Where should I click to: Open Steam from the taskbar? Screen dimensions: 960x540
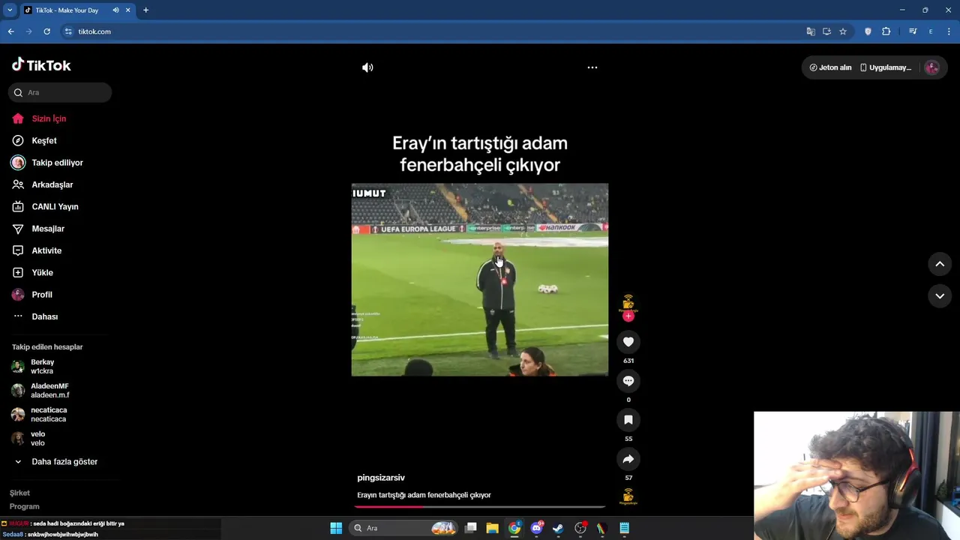click(558, 528)
